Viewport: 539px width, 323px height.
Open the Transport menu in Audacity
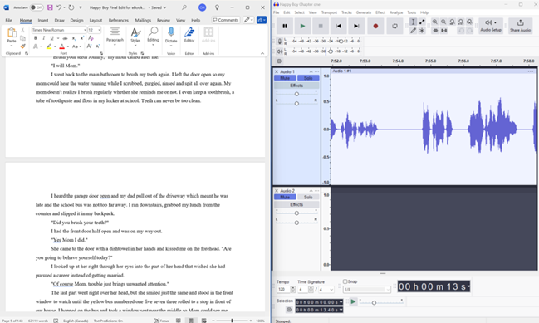click(x=329, y=12)
